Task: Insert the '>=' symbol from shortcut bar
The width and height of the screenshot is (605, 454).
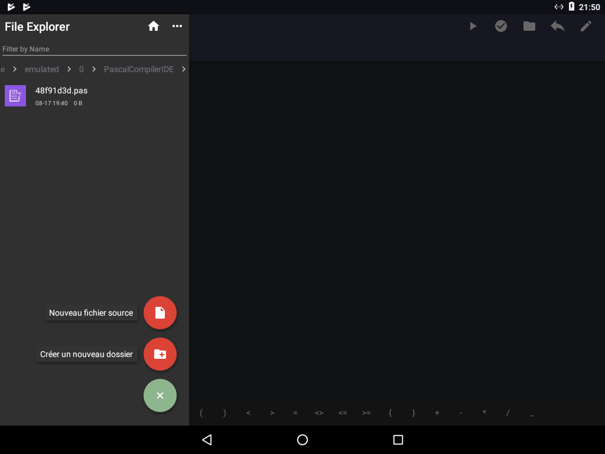Action: [x=366, y=413]
